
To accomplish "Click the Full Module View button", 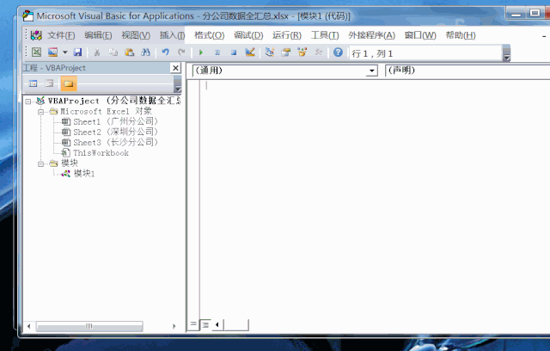I will pyautogui.click(x=205, y=324).
